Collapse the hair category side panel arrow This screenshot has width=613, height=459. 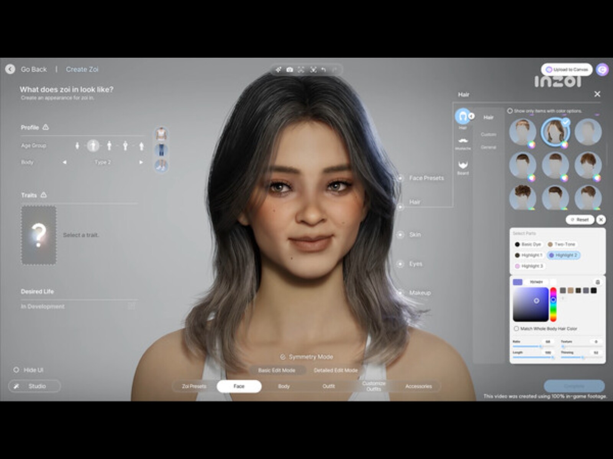tap(472, 116)
